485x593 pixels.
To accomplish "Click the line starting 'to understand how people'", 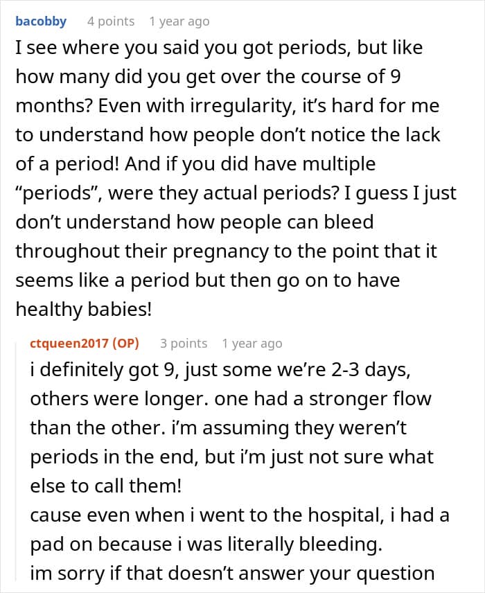I will point(227,135).
